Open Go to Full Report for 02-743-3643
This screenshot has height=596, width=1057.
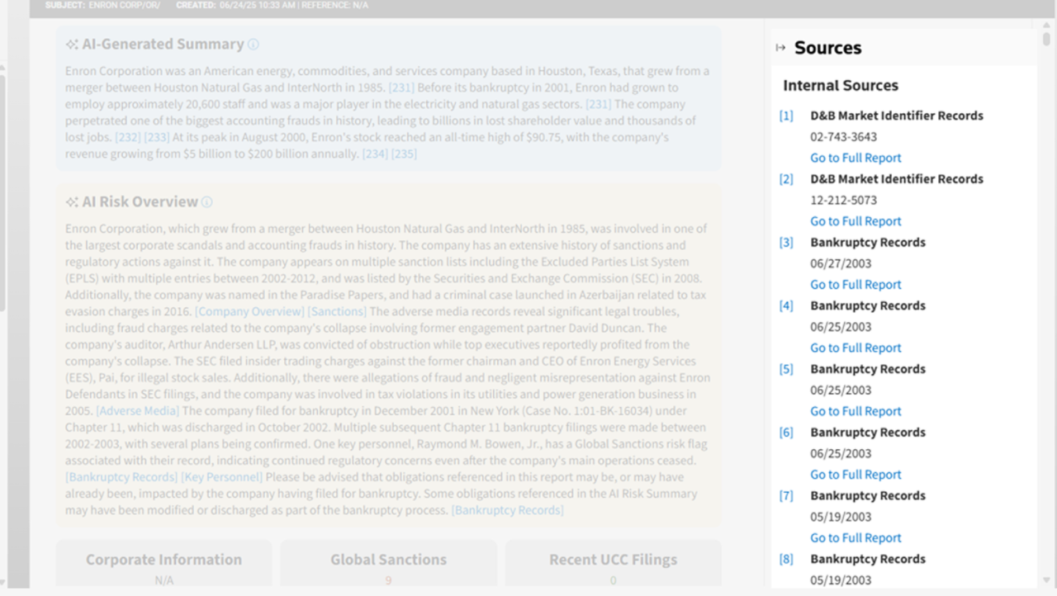pos(856,158)
